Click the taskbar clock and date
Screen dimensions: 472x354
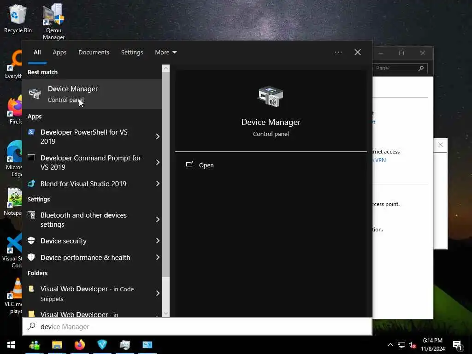point(432,345)
